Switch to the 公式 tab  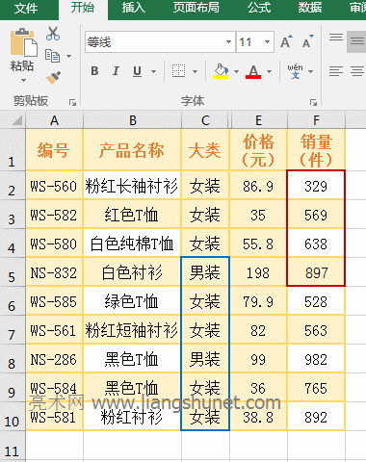[x=259, y=8]
